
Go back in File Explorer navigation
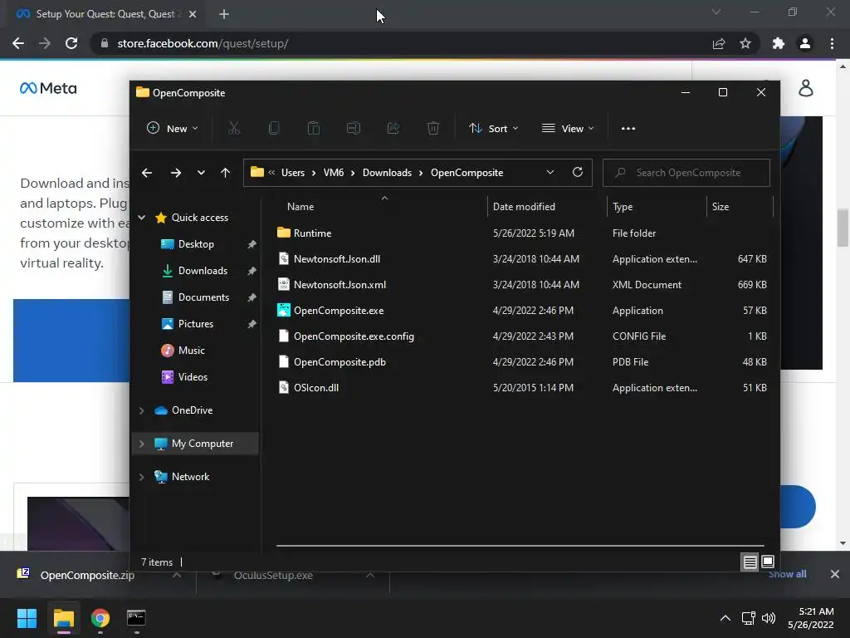click(147, 173)
